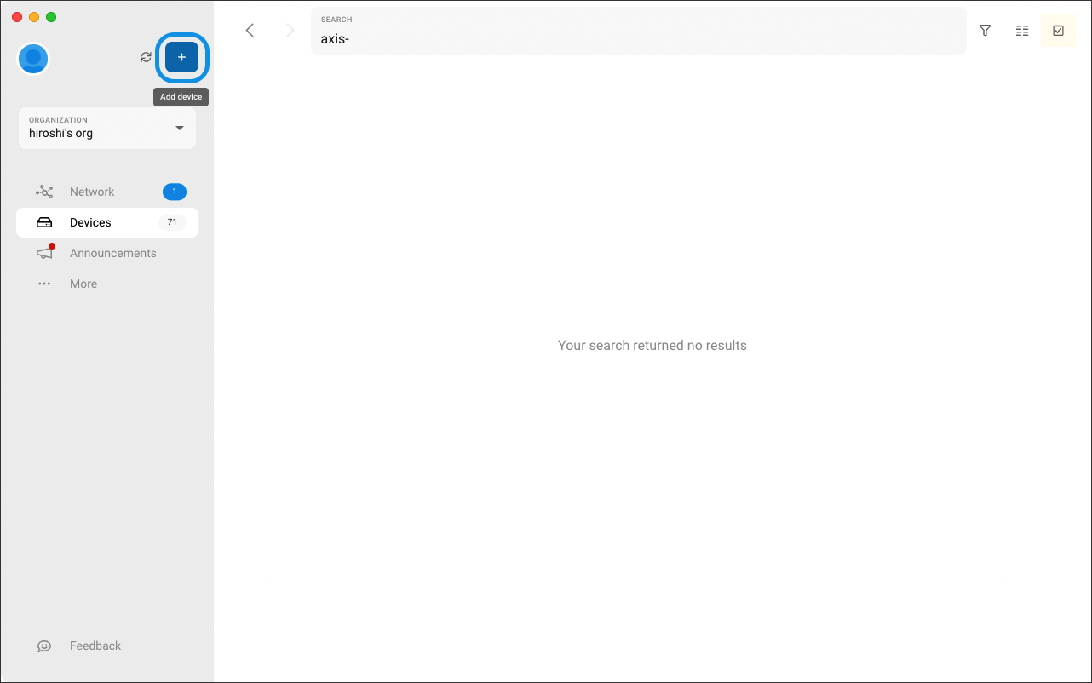Click the back navigation arrow

click(250, 31)
